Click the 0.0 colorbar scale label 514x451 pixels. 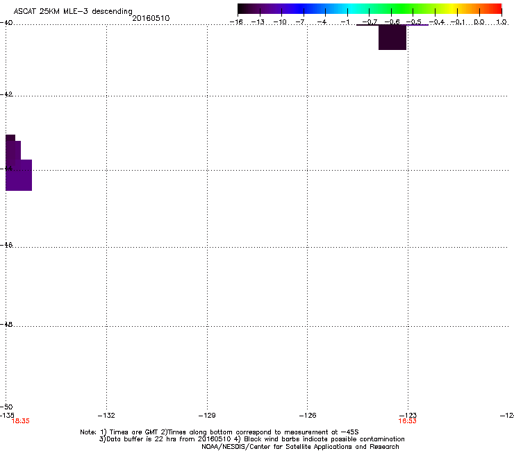[479, 22]
